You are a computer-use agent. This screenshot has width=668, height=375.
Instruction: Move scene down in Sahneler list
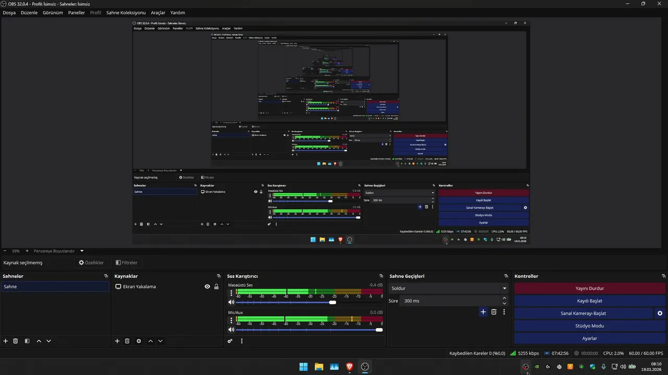[x=49, y=341]
